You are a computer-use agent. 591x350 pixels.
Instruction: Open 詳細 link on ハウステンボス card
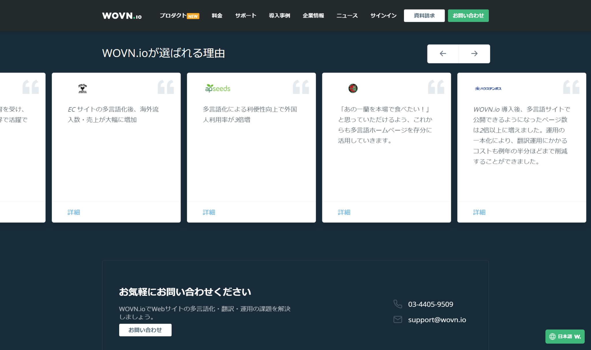[x=479, y=212]
